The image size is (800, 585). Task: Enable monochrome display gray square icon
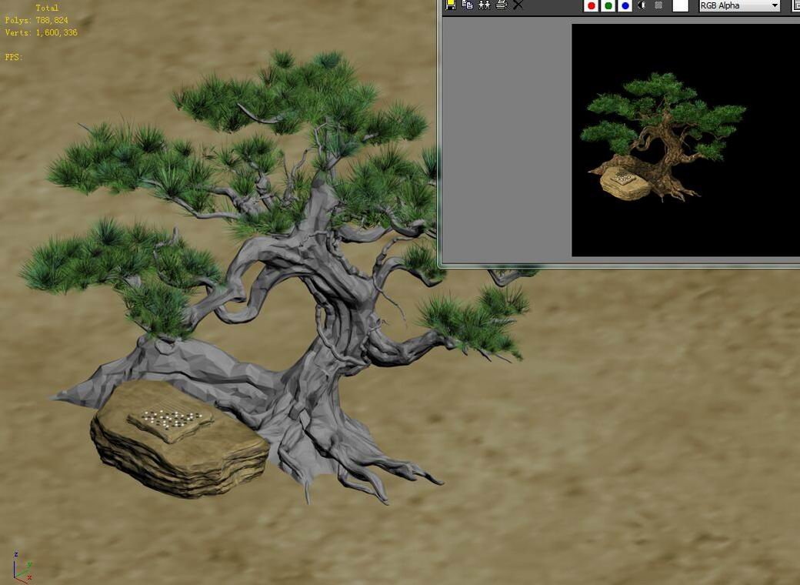658,5
